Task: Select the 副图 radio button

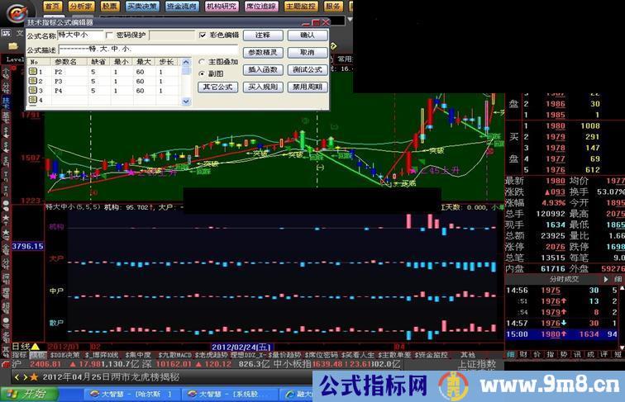Action: point(202,73)
